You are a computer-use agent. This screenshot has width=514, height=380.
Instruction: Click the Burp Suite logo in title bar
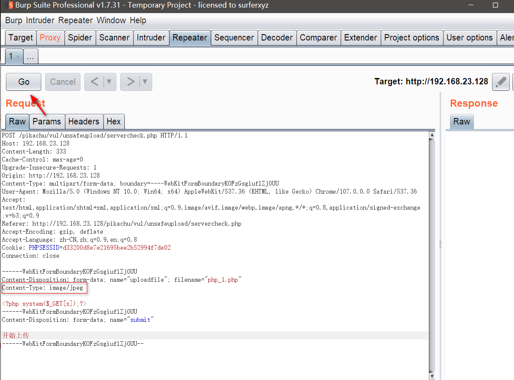[9, 5]
